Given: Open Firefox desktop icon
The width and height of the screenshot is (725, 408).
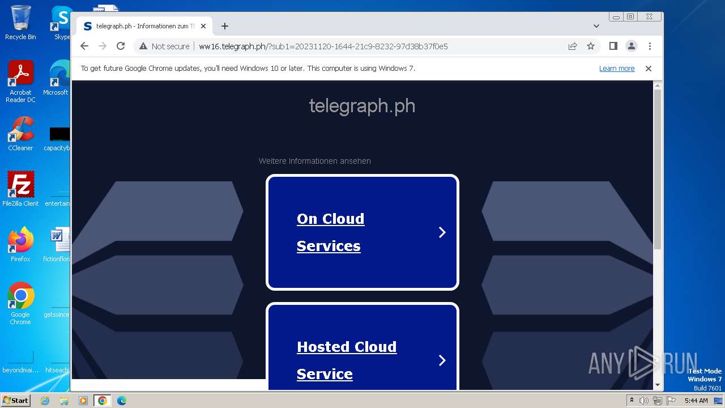Looking at the screenshot, I should (x=20, y=244).
